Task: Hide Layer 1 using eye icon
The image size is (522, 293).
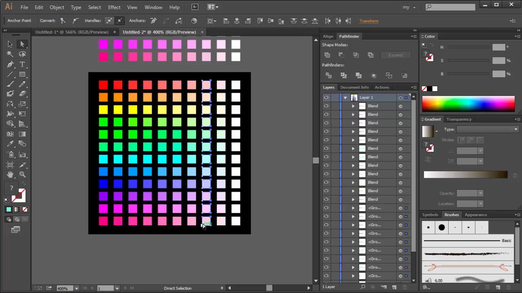Action: click(326, 98)
